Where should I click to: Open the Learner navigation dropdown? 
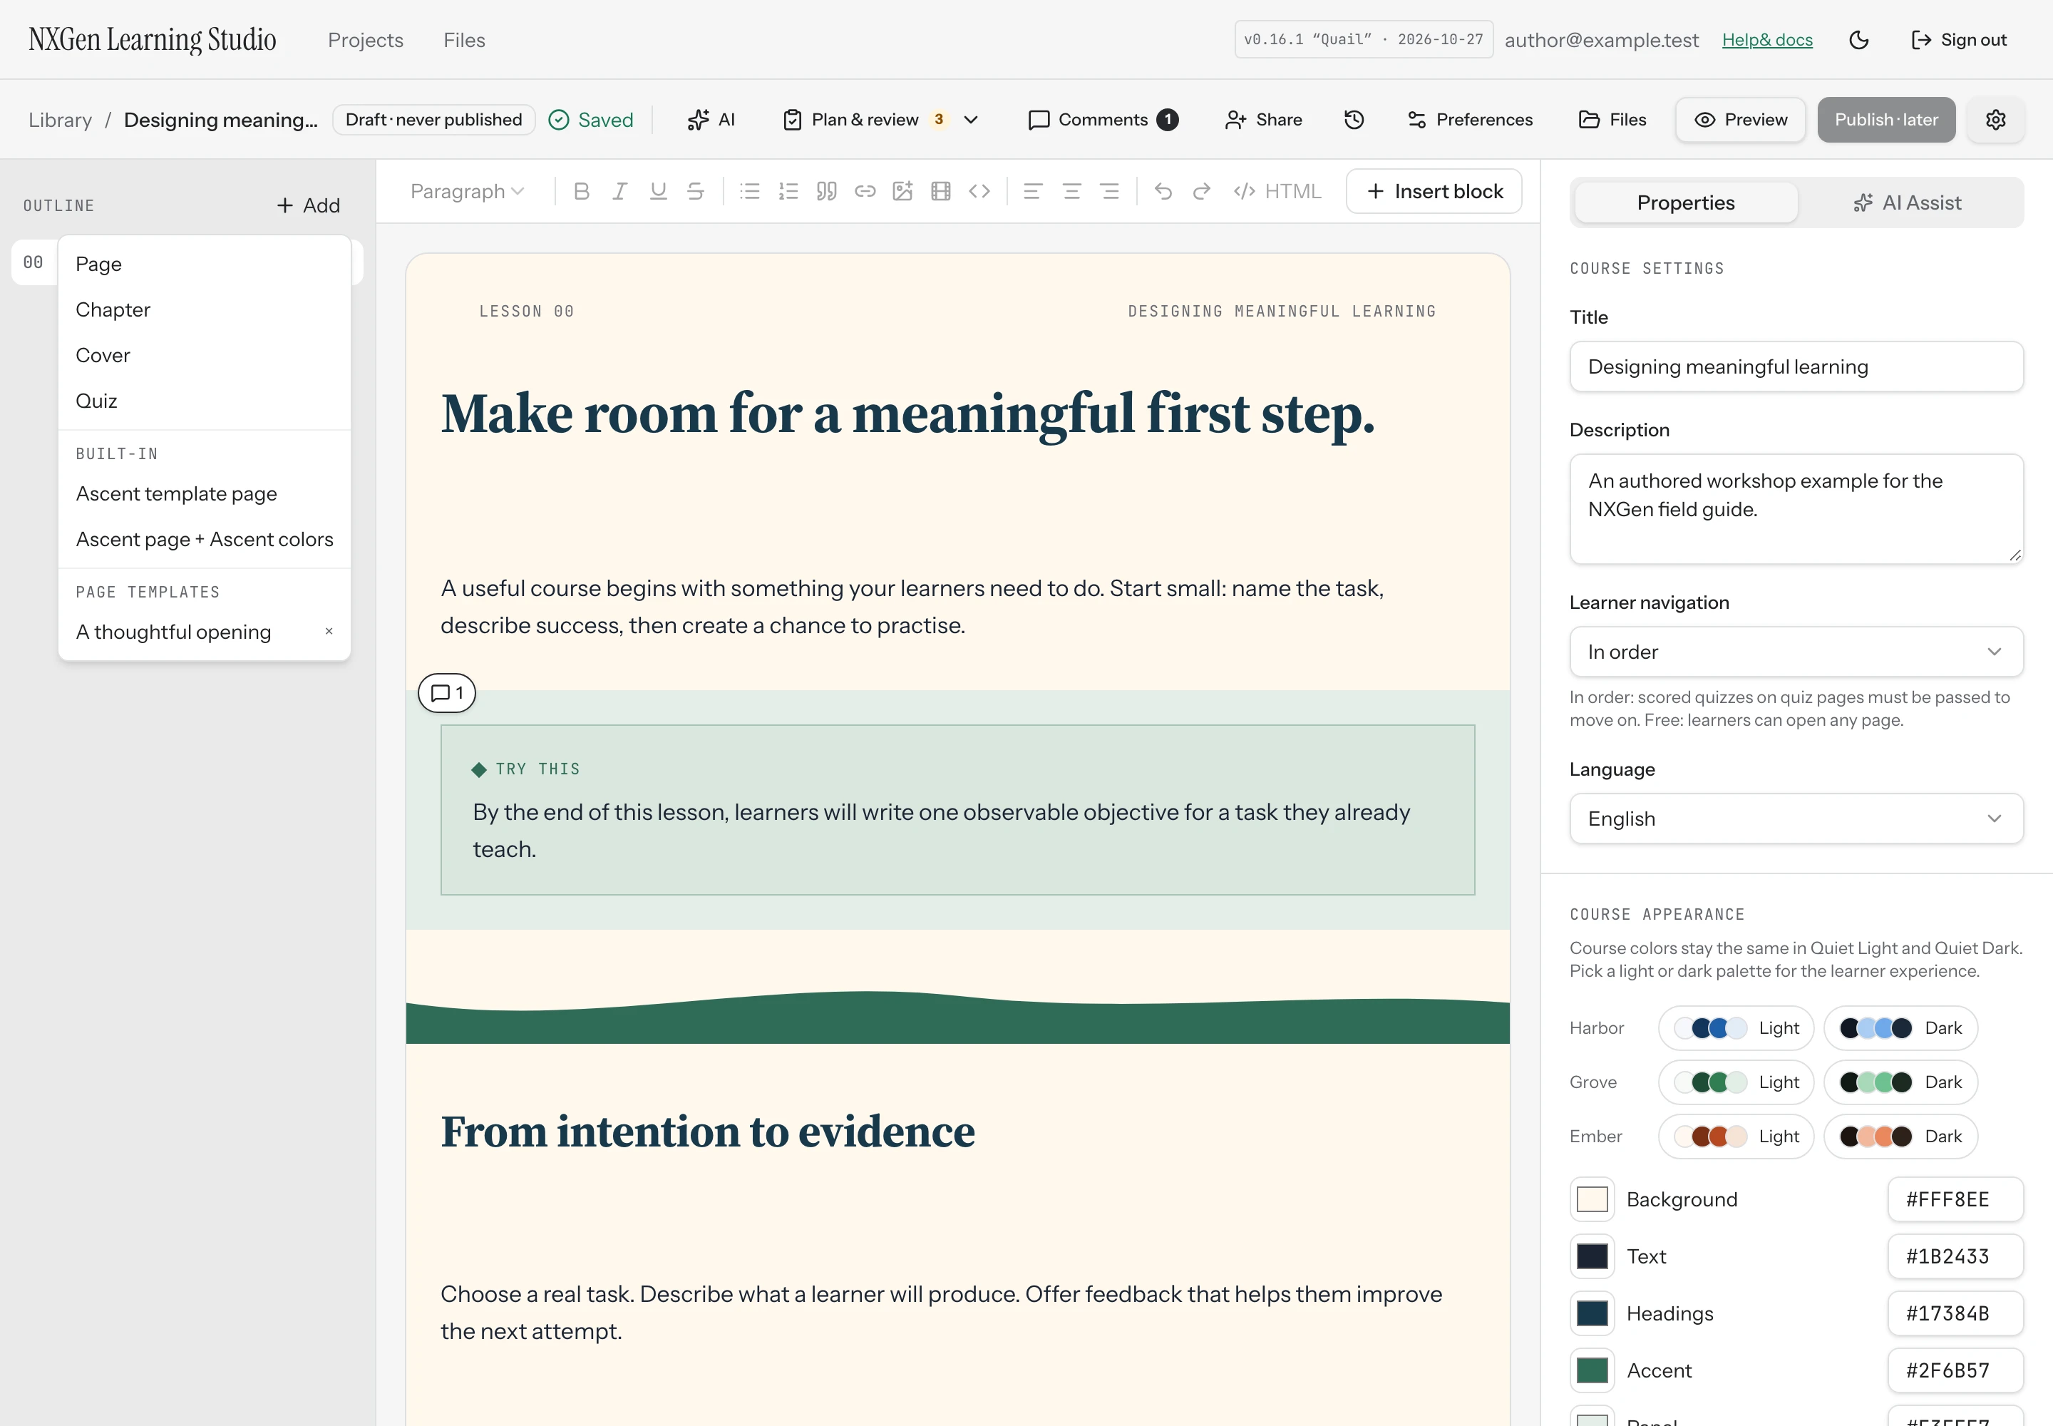pos(1796,652)
